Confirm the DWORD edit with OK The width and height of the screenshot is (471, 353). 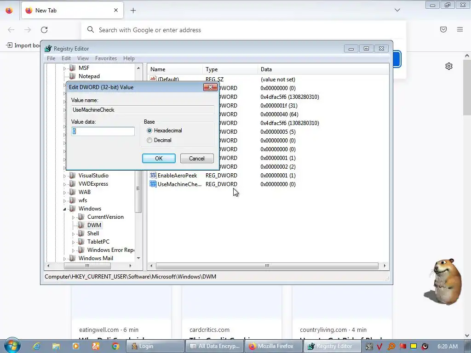pos(159,159)
